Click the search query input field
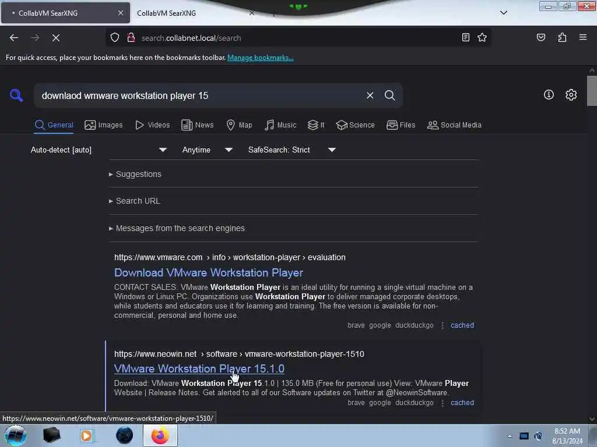This screenshot has width=597, height=447. click(200, 95)
